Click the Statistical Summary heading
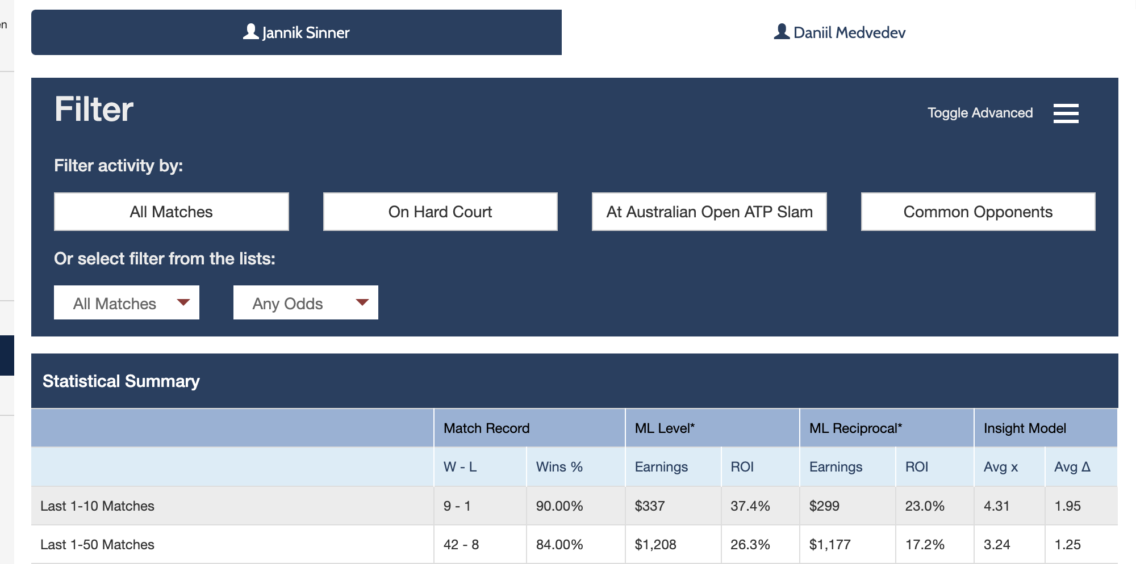 click(x=121, y=381)
